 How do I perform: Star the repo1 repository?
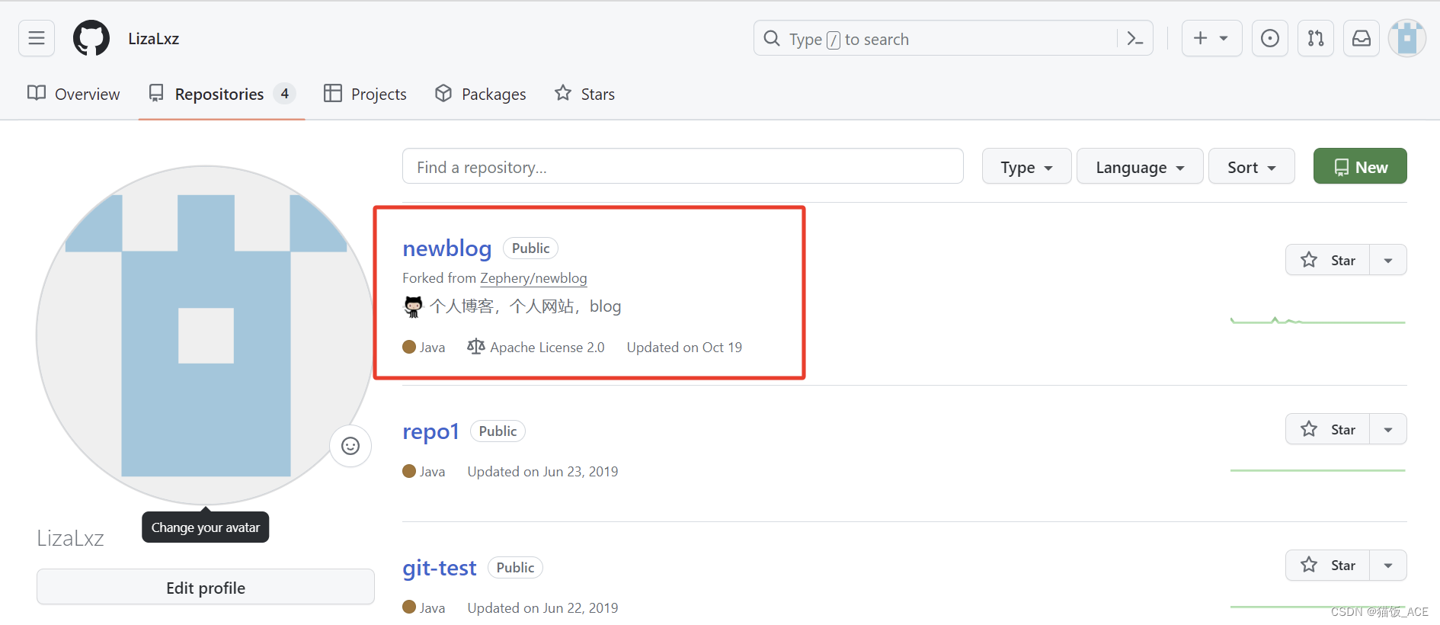click(x=1328, y=429)
